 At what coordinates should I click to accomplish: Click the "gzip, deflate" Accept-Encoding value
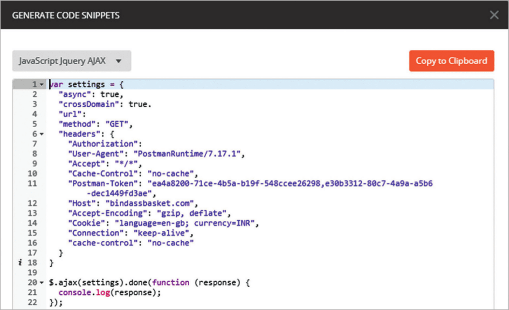coord(193,213)
